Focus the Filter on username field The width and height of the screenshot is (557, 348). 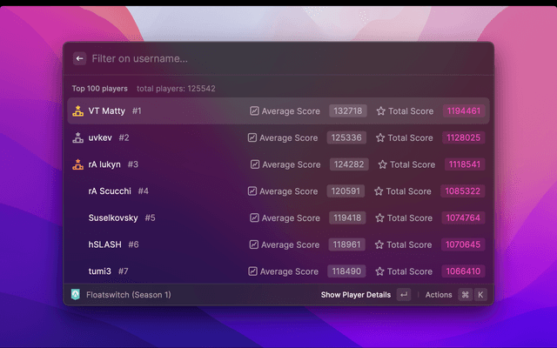(261, 58)
